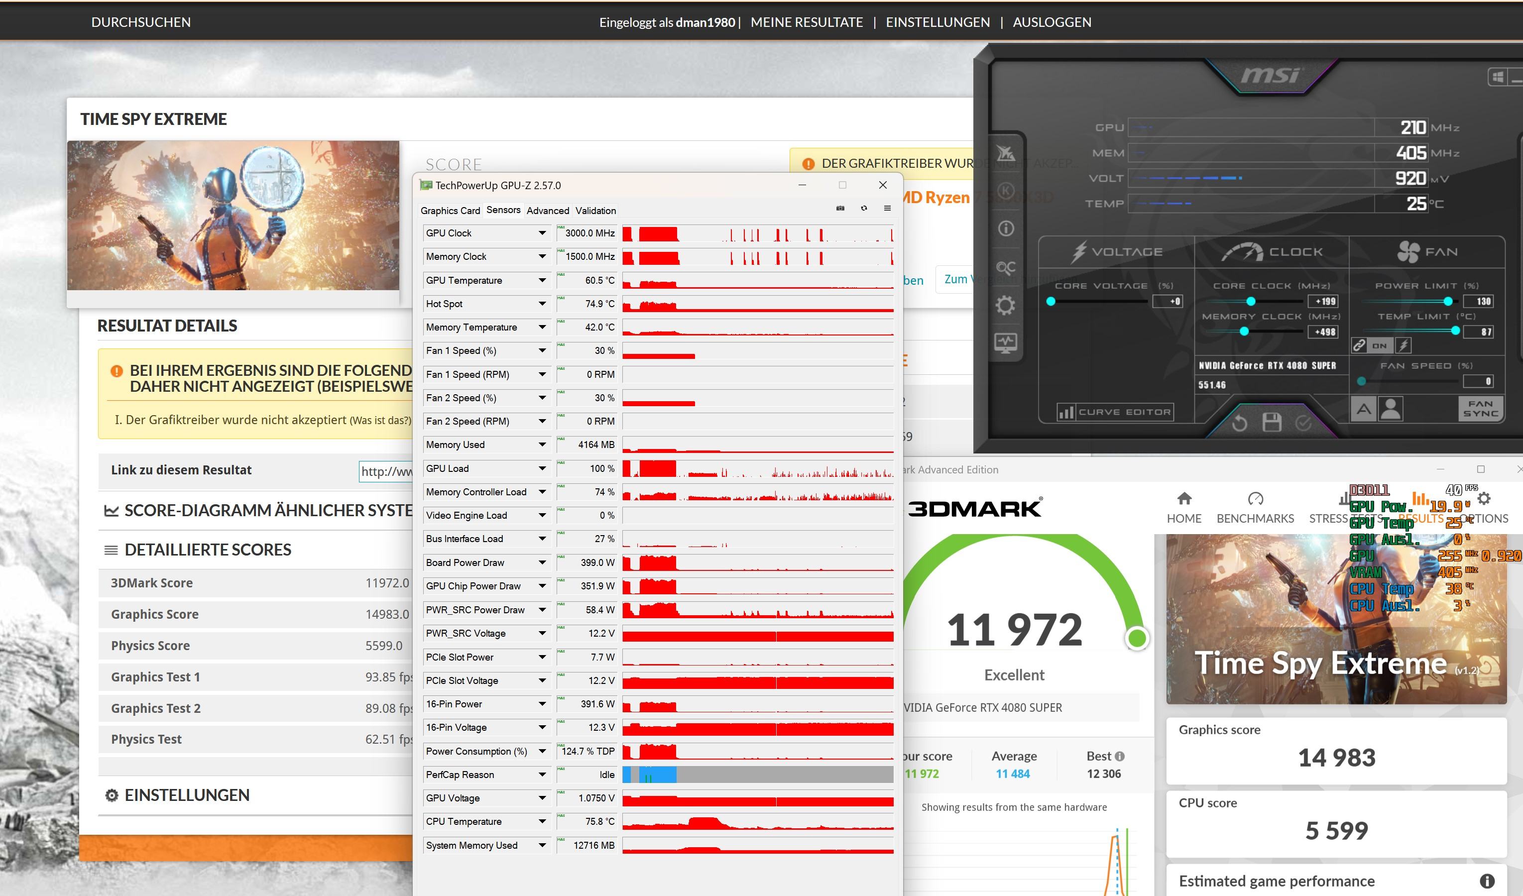1523x896 pixels.
Task: Open the GPU Temperature sensor dropdown
Action: pyautogui.click(x=542, y=280)
